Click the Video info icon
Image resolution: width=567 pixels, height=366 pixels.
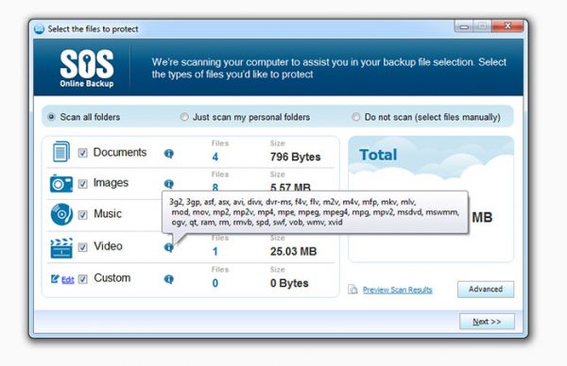coord(169,247)
